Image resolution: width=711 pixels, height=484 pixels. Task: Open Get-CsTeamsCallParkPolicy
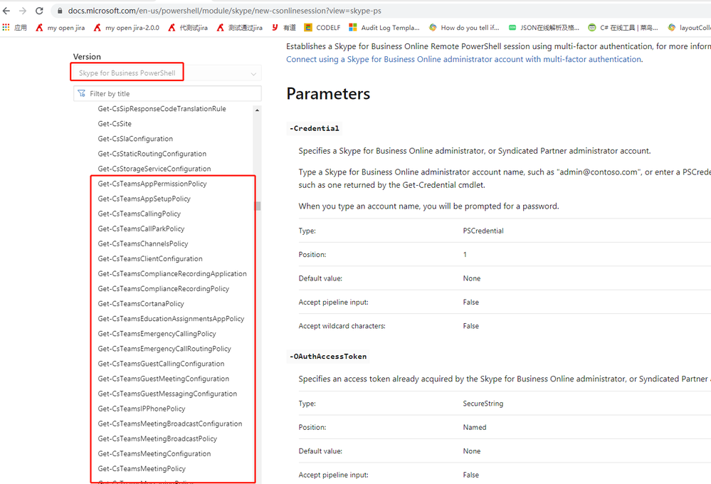(141, 228)
